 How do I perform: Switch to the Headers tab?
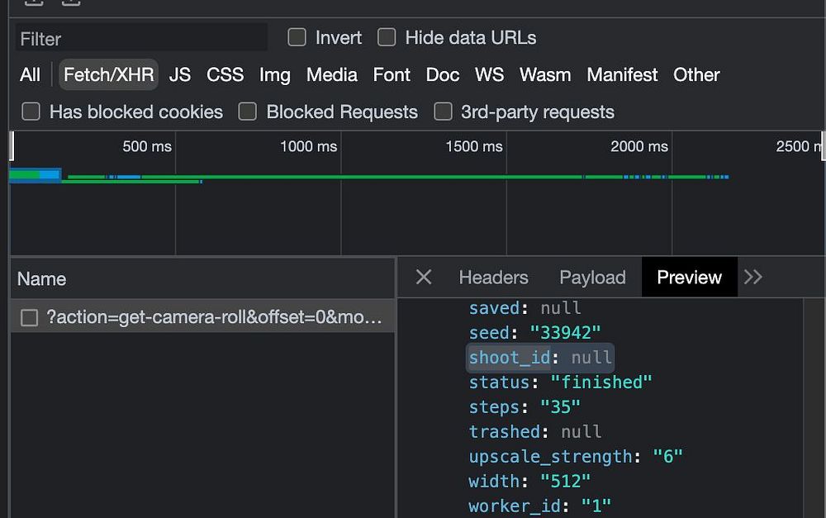[x=493, y=278]
